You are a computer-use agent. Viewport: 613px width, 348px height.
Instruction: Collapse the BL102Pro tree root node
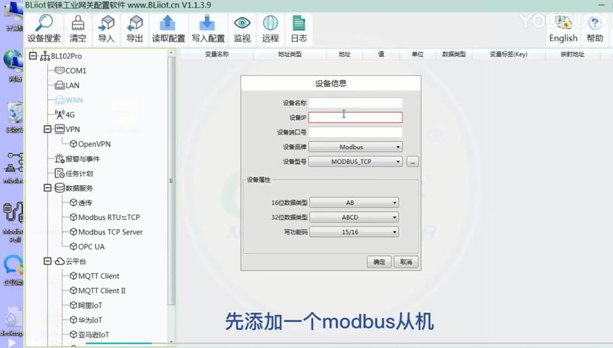[33, 56]
